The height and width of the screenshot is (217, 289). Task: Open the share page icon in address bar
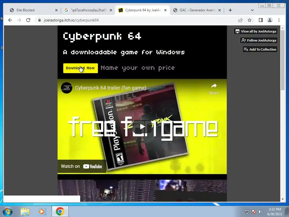pyautogui.click(x=240, y=20)
